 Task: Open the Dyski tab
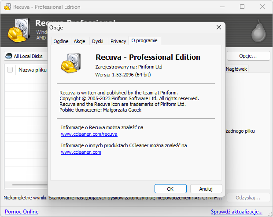[98, 41]
